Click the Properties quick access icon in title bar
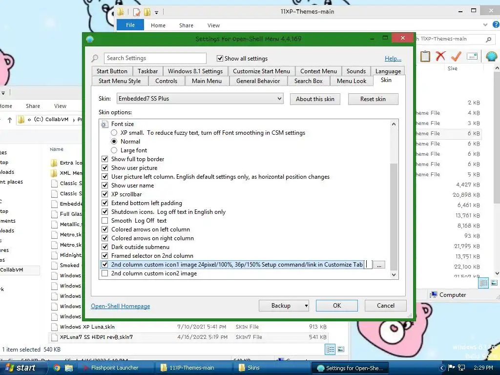 pos(137,12)
